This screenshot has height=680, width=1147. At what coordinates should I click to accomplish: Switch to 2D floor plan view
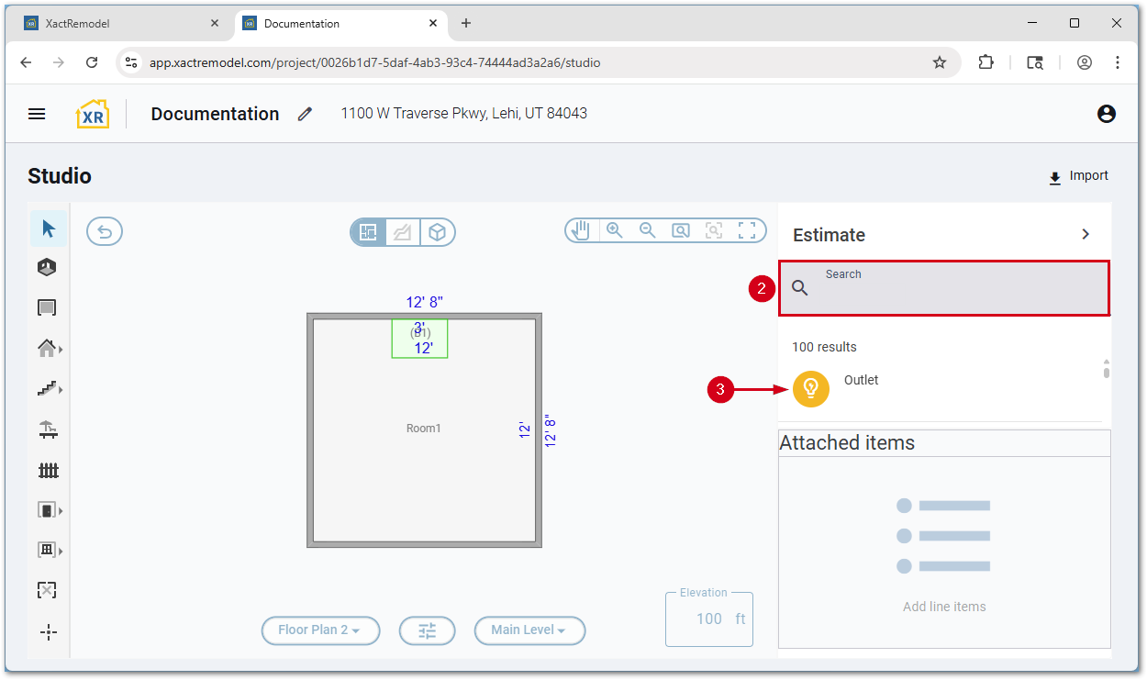click(x=368, y=232)
